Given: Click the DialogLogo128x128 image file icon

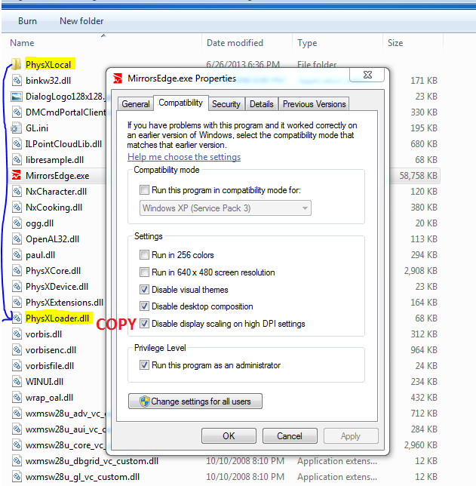Looking at the screenshot, I should [17, 96].
